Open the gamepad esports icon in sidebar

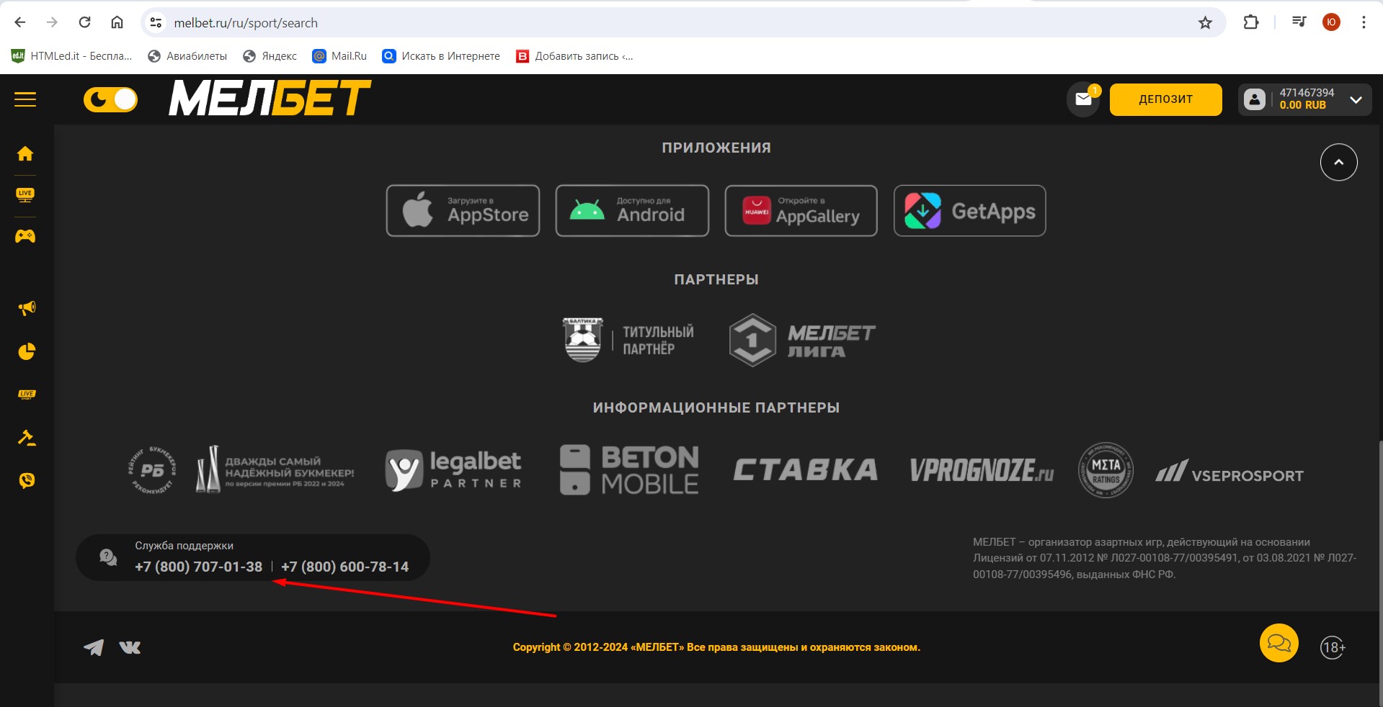coord(25,236)
